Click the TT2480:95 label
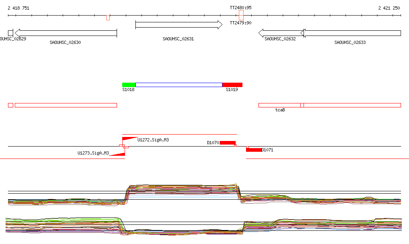The height and width of the screenshot is (244, 409). 240,8
